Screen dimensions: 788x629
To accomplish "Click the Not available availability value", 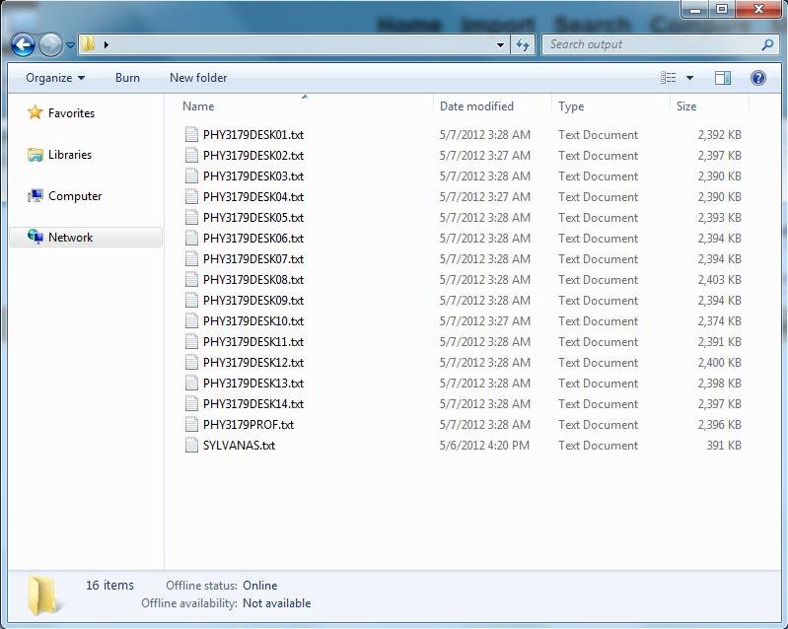I will (x=276, y=603).
